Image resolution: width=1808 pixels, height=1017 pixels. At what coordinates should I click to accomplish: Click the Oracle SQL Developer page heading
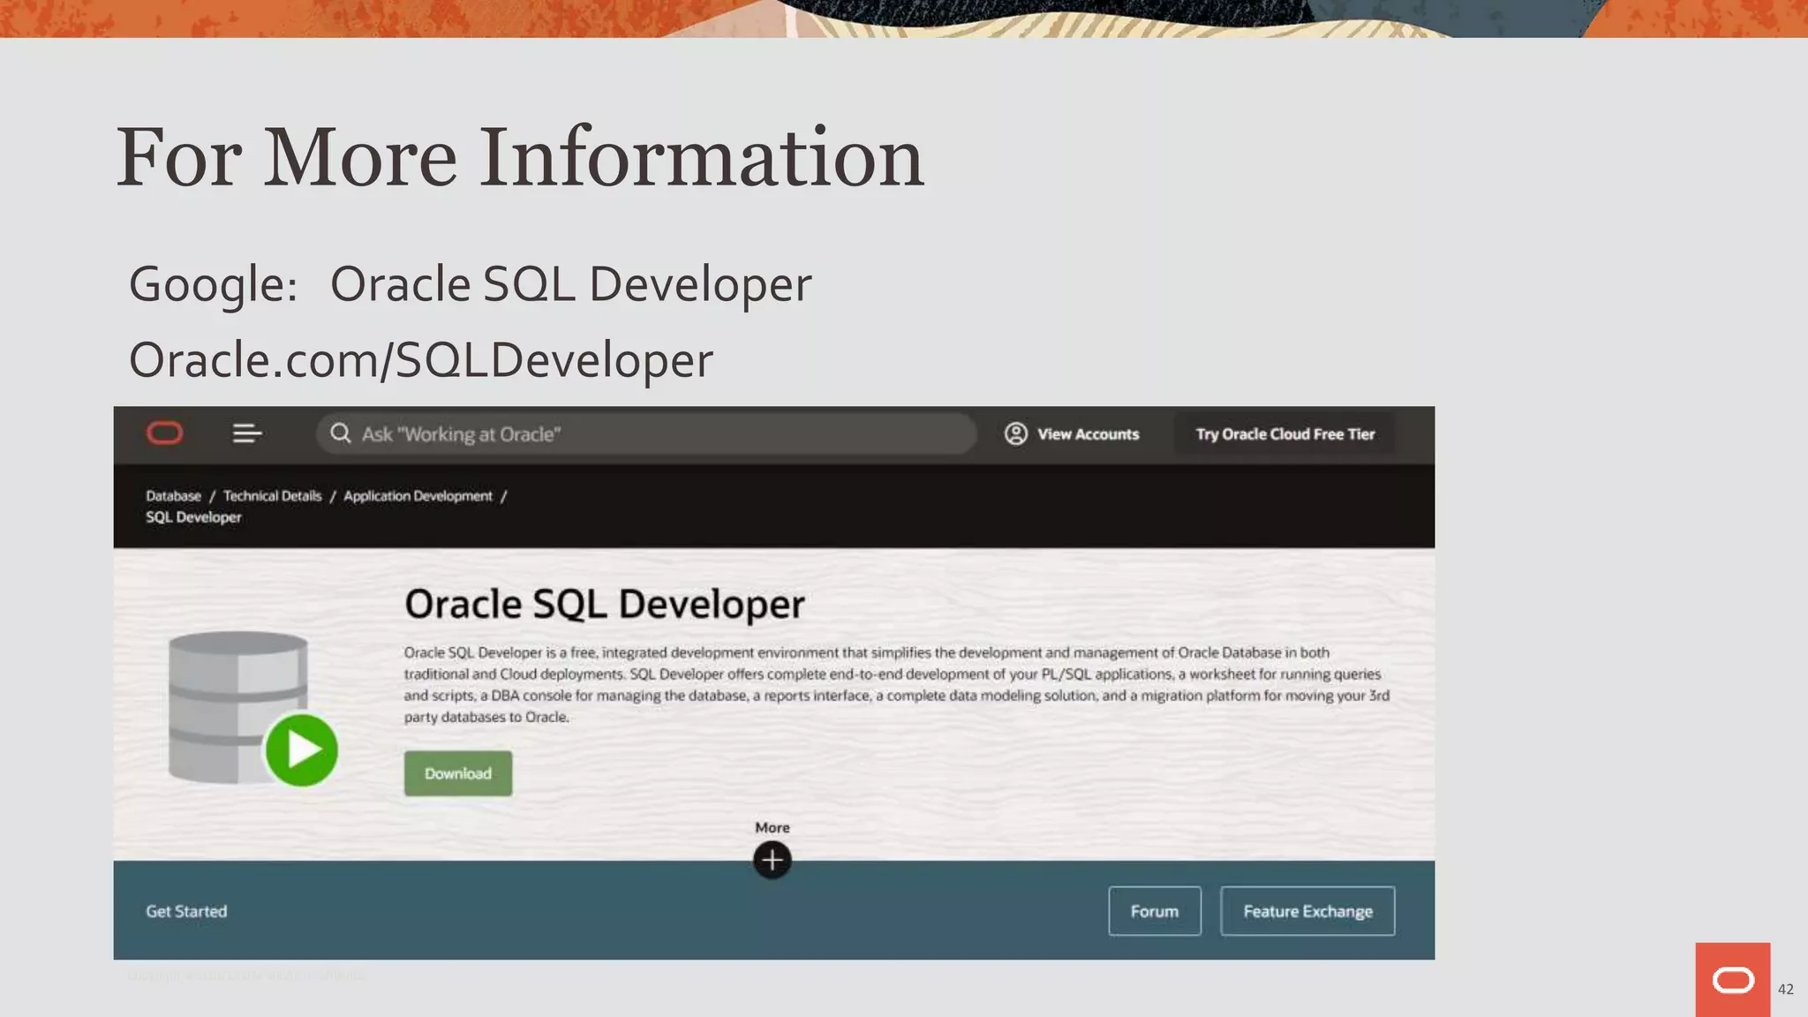605,605
